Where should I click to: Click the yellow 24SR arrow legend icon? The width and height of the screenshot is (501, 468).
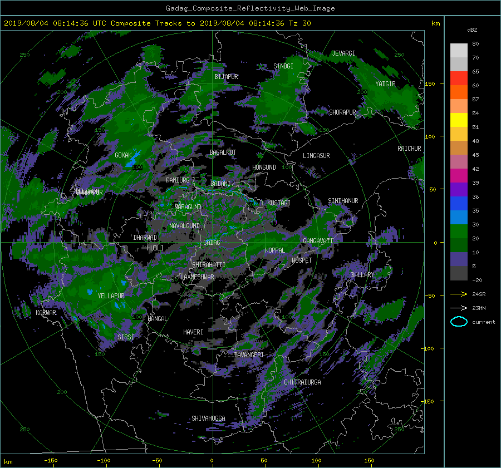click(459, 294)
